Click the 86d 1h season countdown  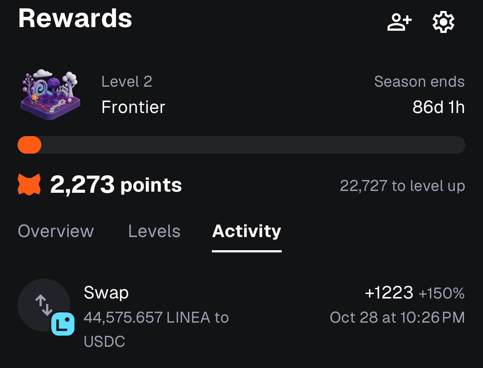(438, 107)
